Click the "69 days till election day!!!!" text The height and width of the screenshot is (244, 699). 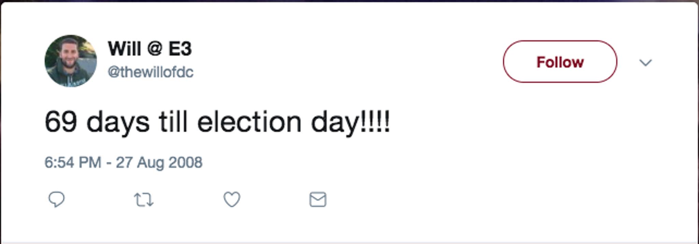tap(217, 122)
